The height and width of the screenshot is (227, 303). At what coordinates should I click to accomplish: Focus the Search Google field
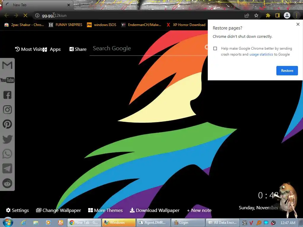149,48
